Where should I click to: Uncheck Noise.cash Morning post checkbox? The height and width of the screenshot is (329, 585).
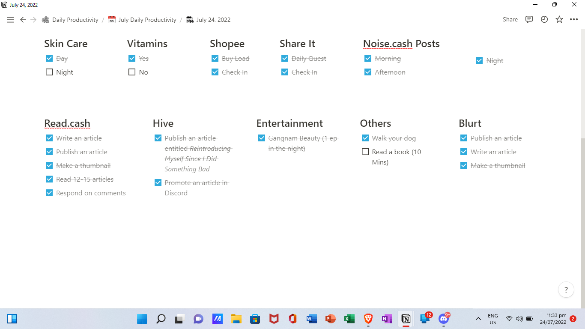368,58
